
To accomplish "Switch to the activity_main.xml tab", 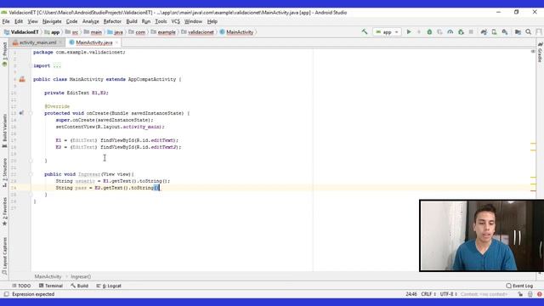I will pos(37,42).
